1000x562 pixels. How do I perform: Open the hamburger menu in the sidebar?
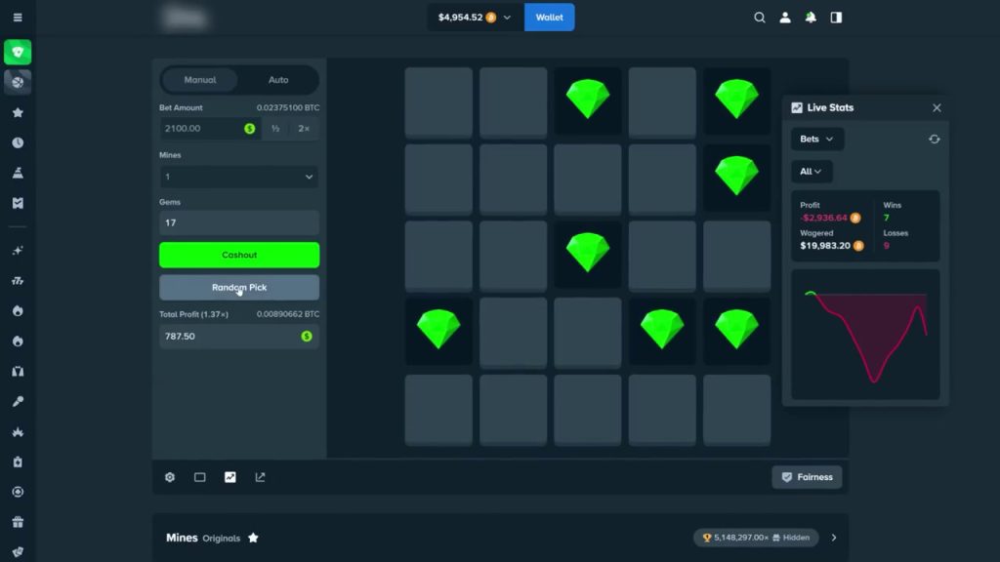[18, 18]
